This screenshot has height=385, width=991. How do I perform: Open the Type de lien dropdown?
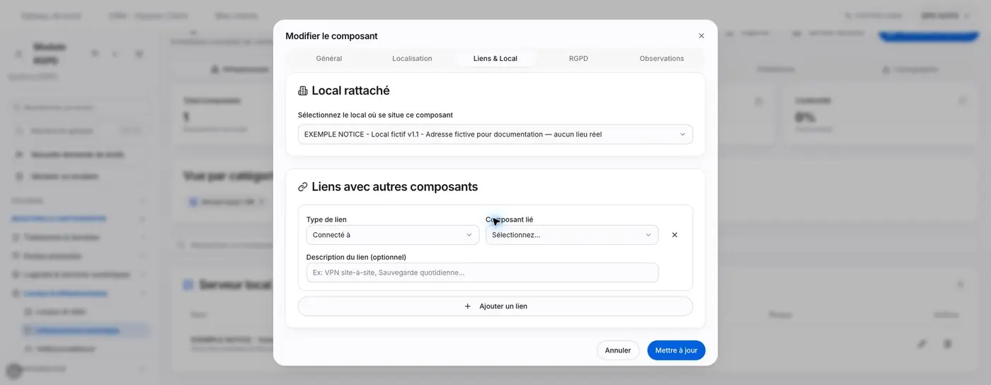tap(393, 235)
